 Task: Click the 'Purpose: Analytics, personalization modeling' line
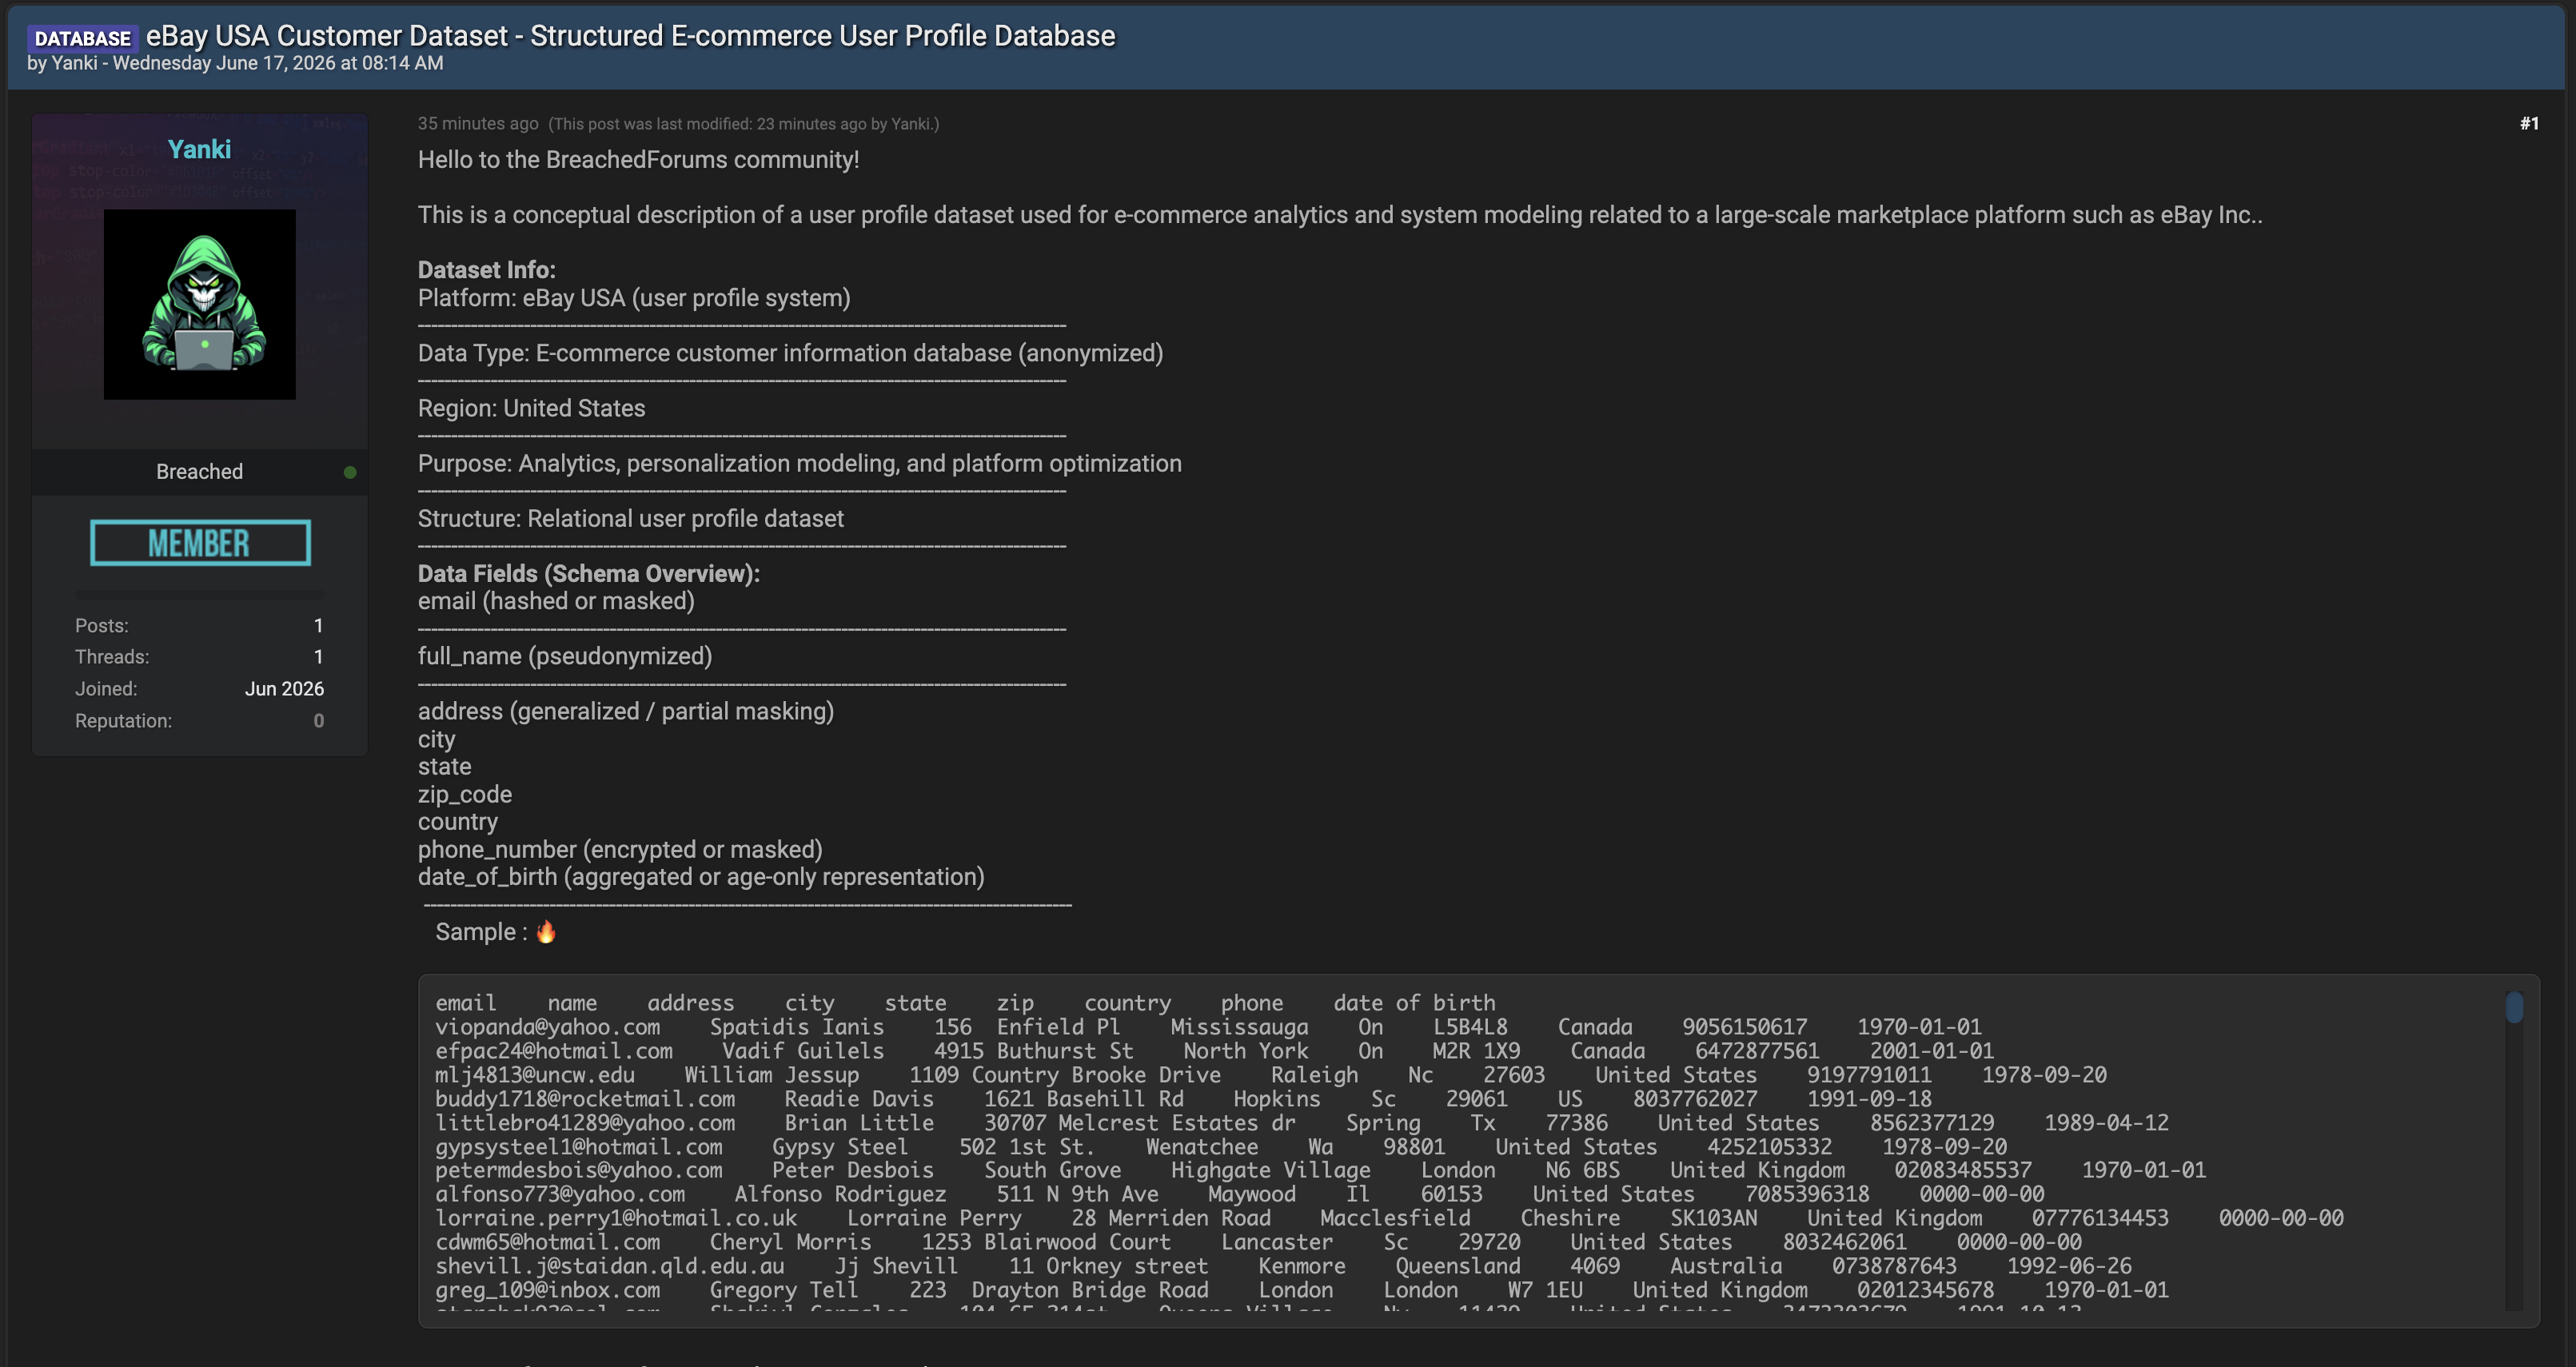coord(799,463)
